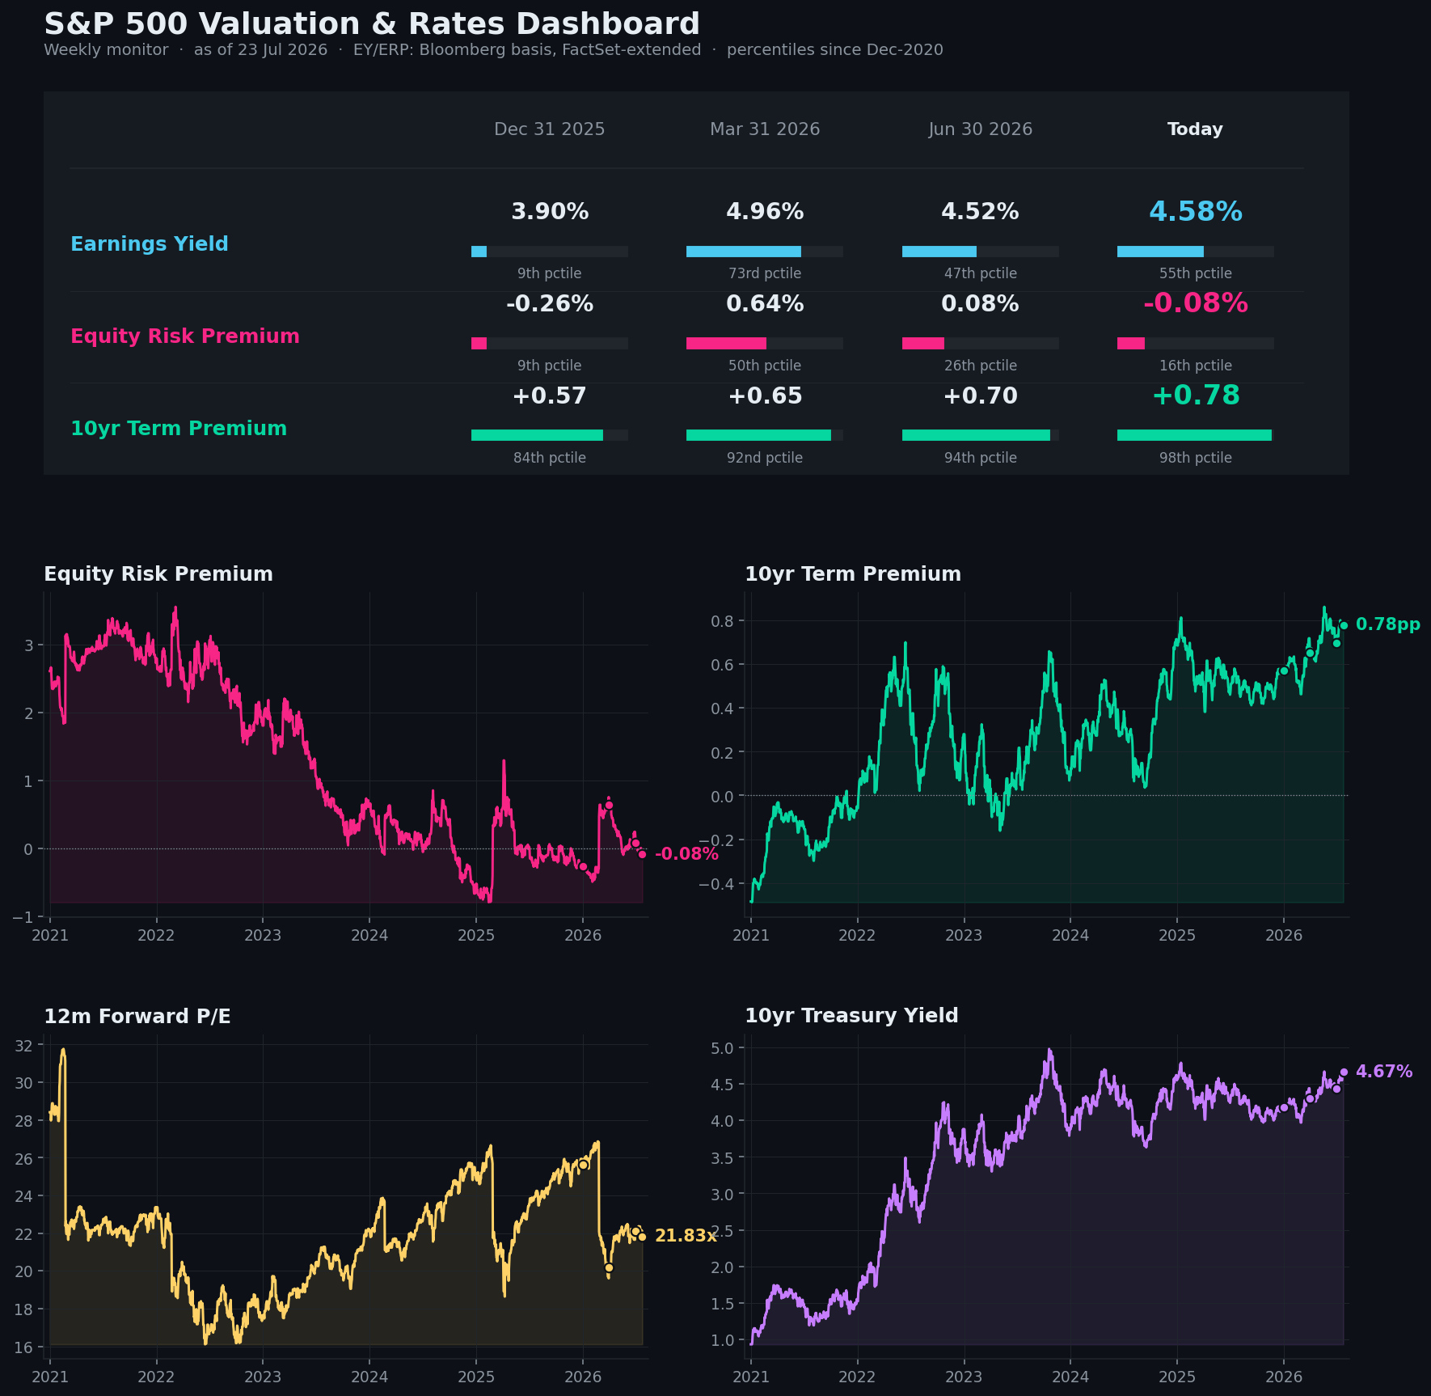This screenshot has height=1396, width=1431.
Task: Click the 0.64% equity risk premium value
Action: point(765,304)
